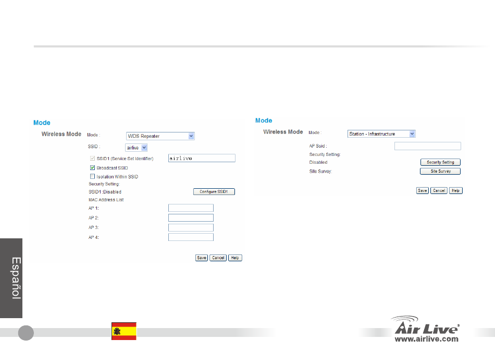
Task: Cancel the Station Infrastructure changes
Action: pyautogui.click(x=439, y=190)
